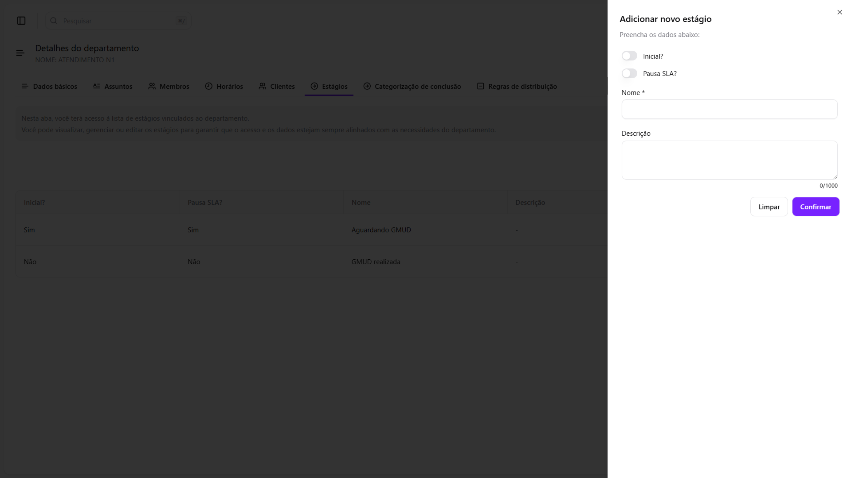Open the Assuntos tab
Viewport: 851px width, 478px height.
118,86
